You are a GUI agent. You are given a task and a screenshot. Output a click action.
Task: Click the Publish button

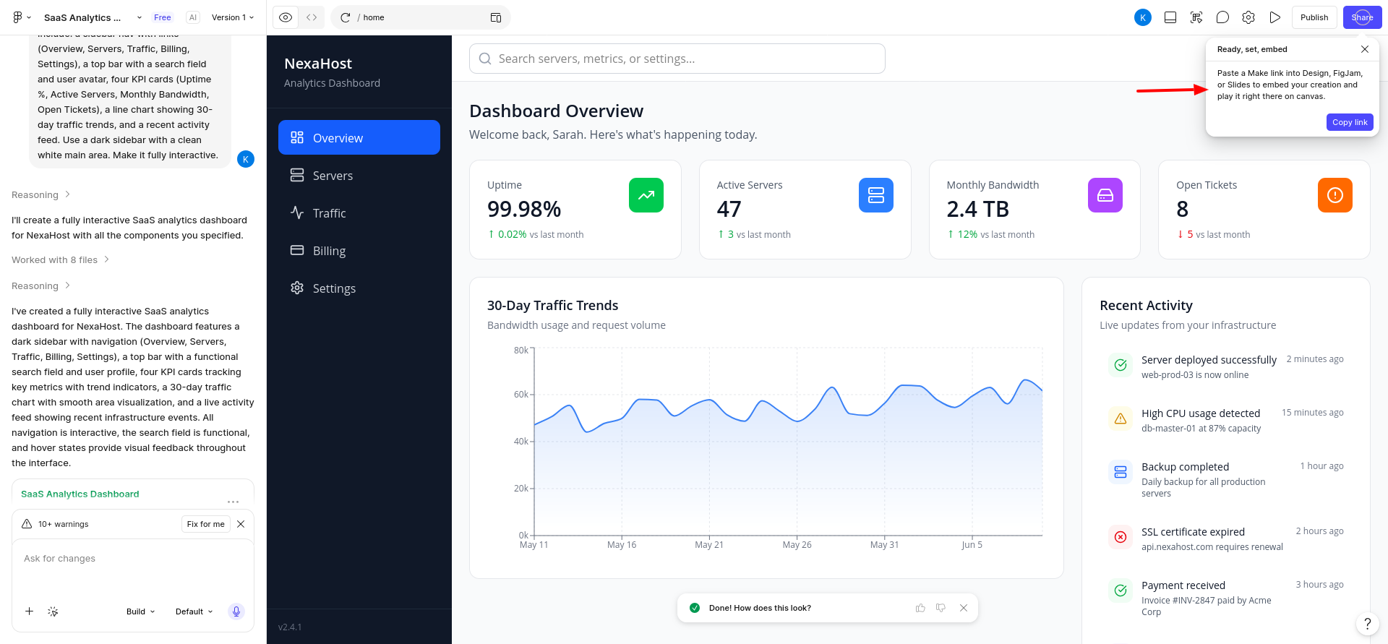tap(1314, 17)
